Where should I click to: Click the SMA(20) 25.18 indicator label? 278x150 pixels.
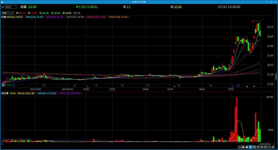54,17
